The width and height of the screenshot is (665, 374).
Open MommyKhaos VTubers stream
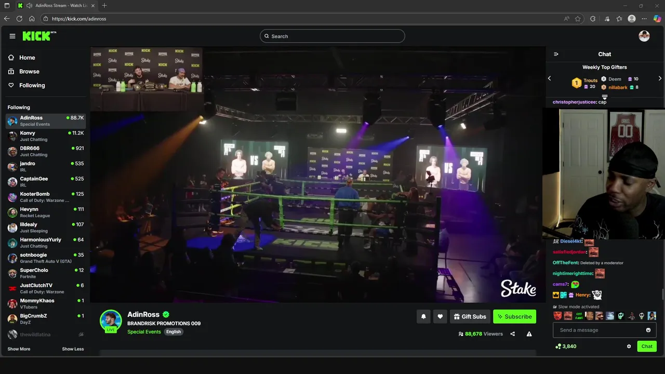(46, 303)
